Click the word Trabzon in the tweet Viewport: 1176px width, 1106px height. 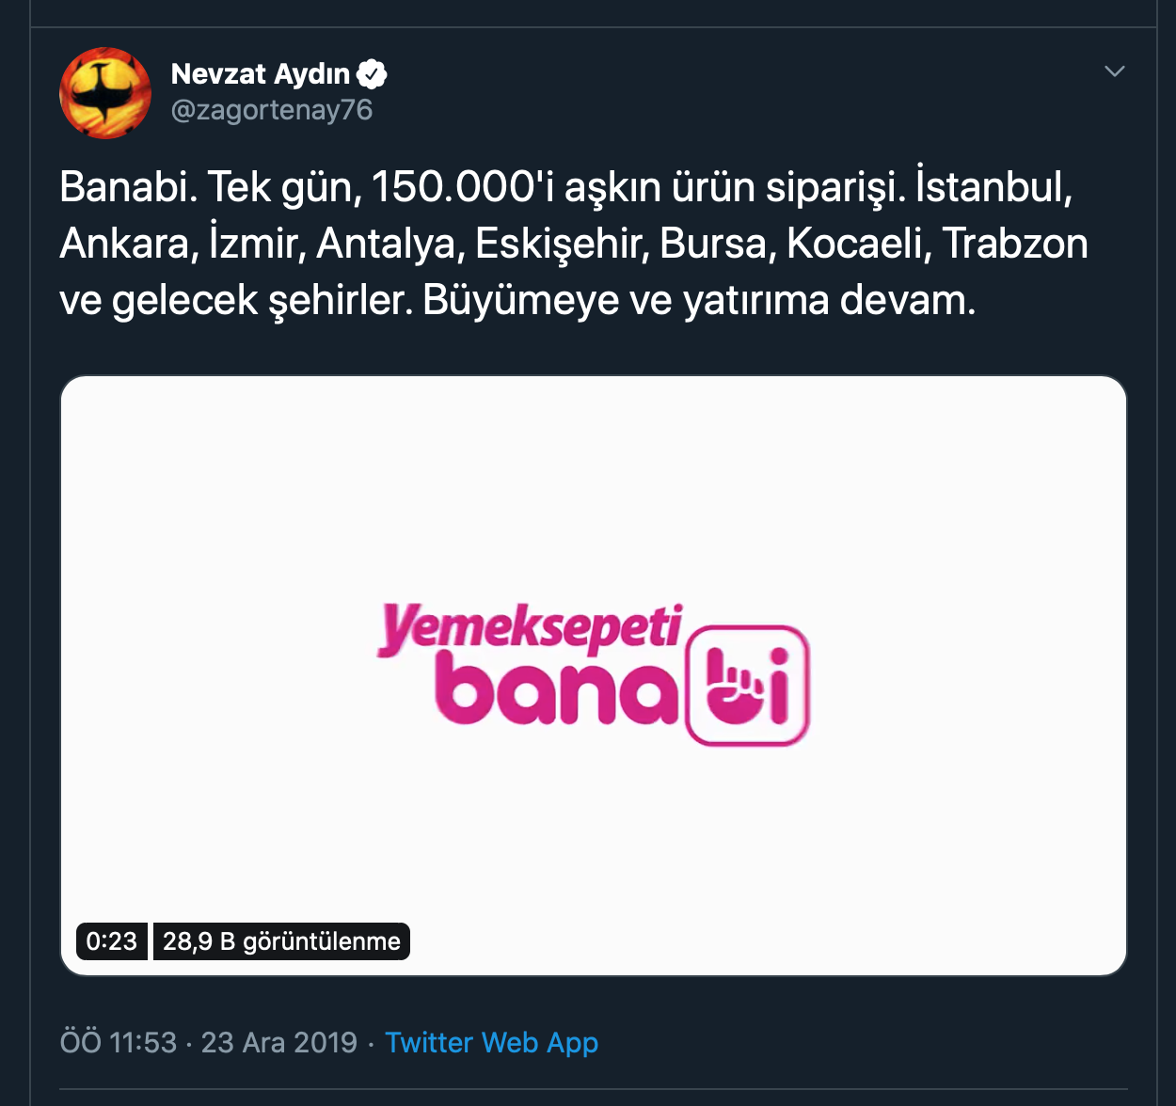(1015, 243)
